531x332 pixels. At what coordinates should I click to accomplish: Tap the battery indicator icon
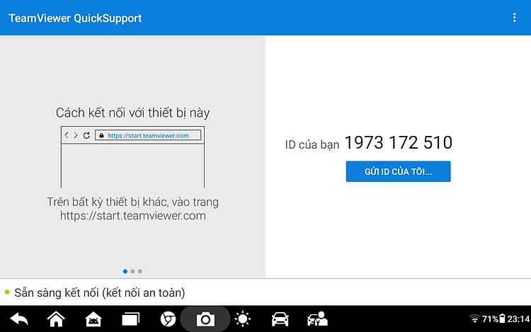(x=502, y=319)
